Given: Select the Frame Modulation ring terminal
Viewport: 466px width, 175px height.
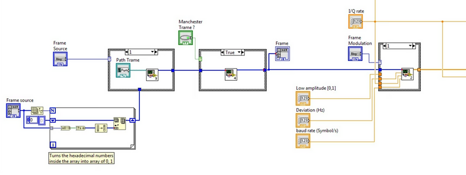Looking at the screenshot, I should (x=355, y=54).
